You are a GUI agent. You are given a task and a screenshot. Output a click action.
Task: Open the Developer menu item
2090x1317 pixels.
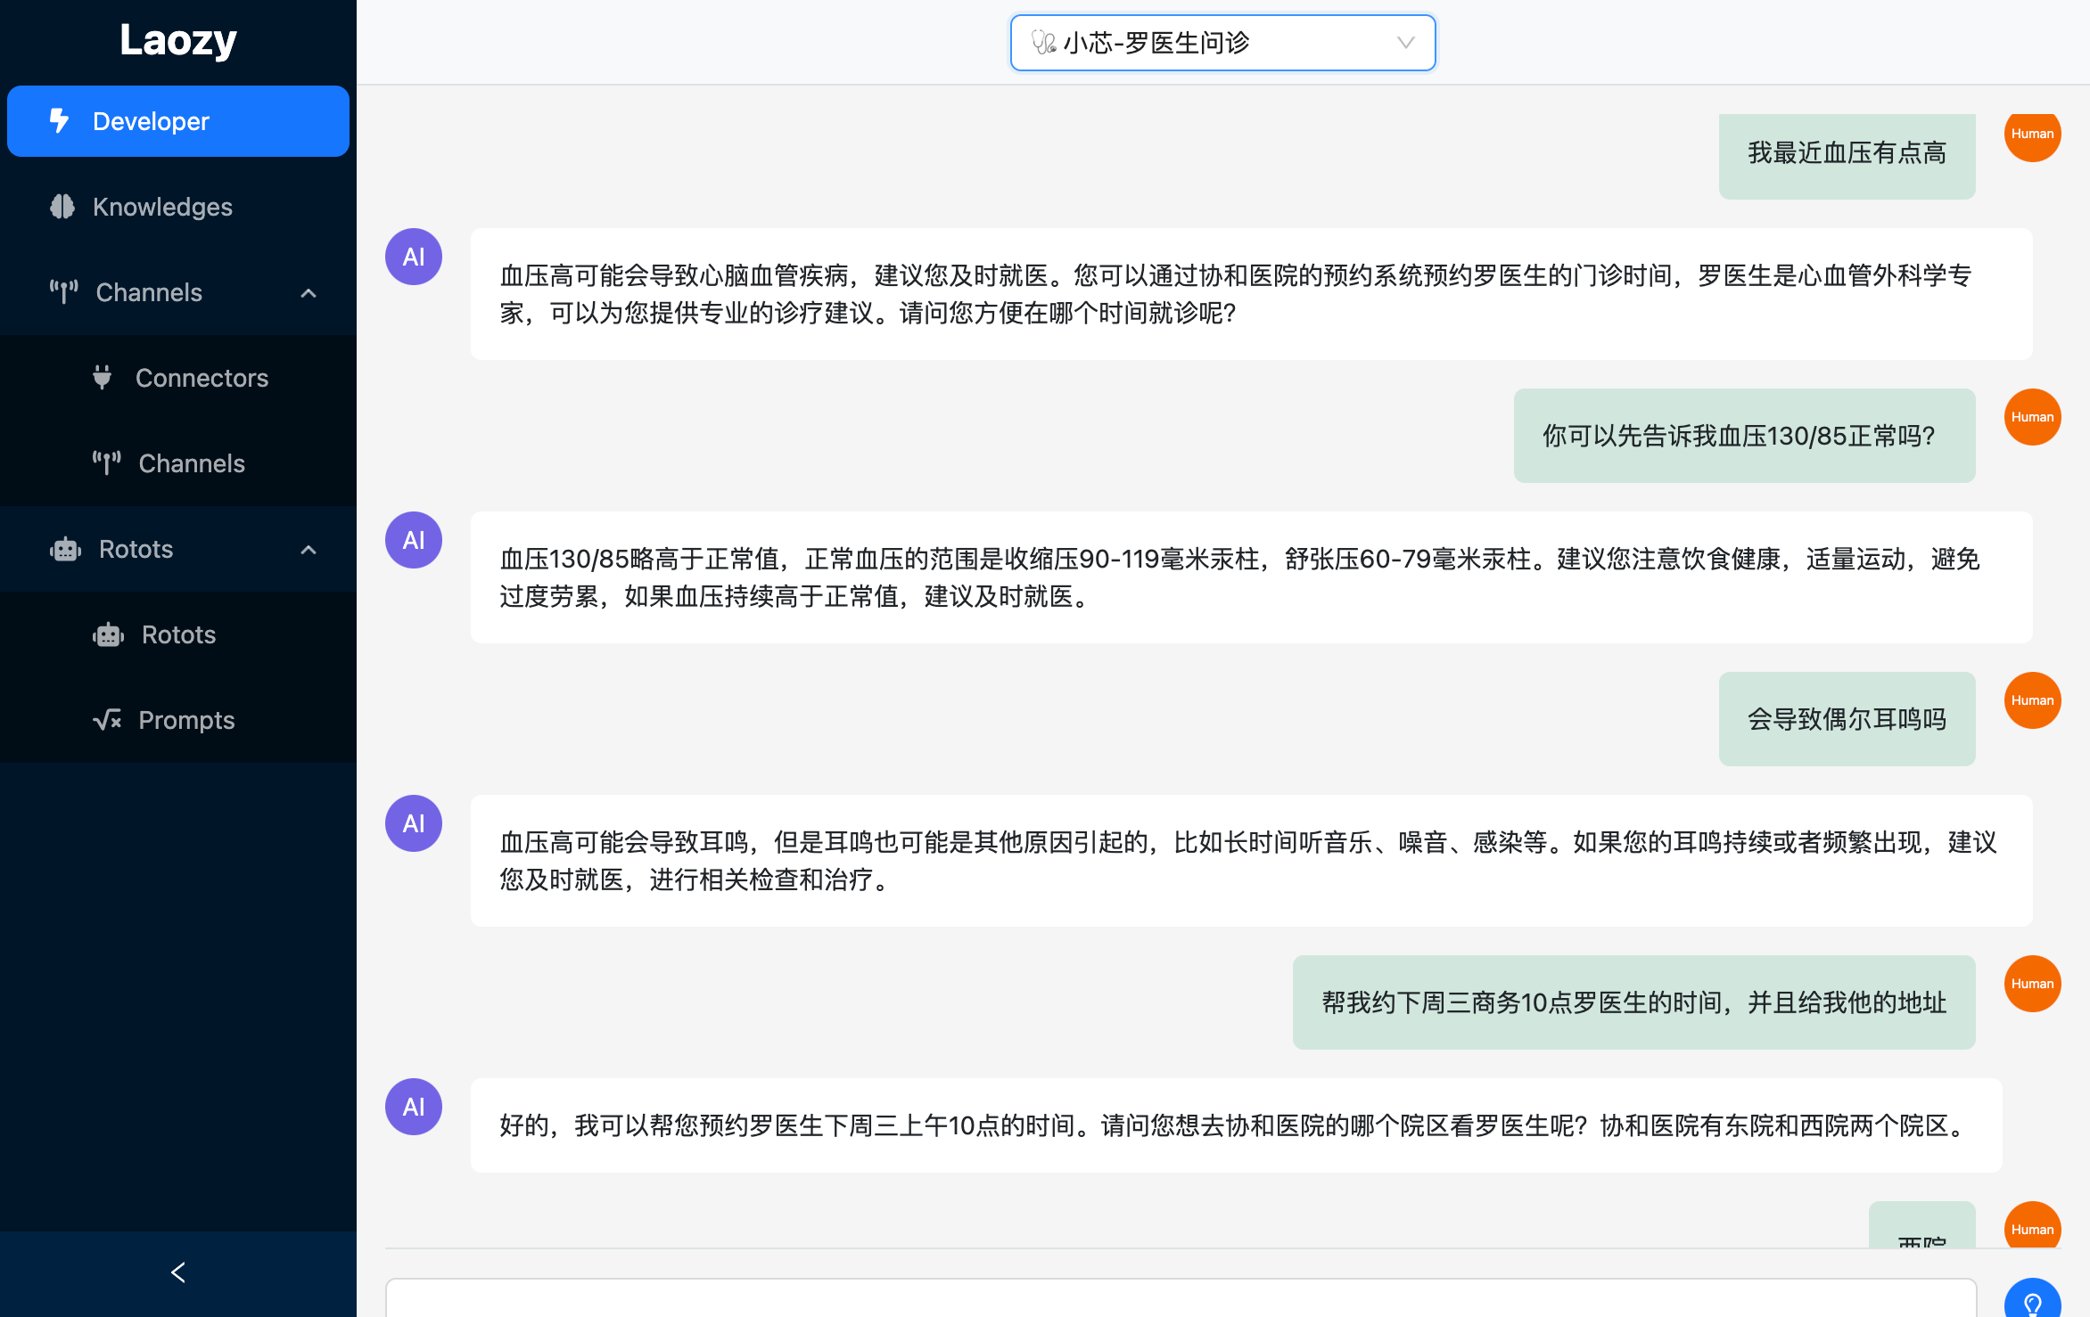click(x=178, y=121)
